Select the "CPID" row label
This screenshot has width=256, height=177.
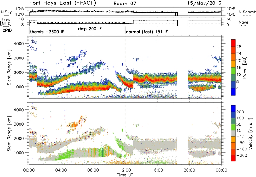pyautogui.click(x=7, y=30)
